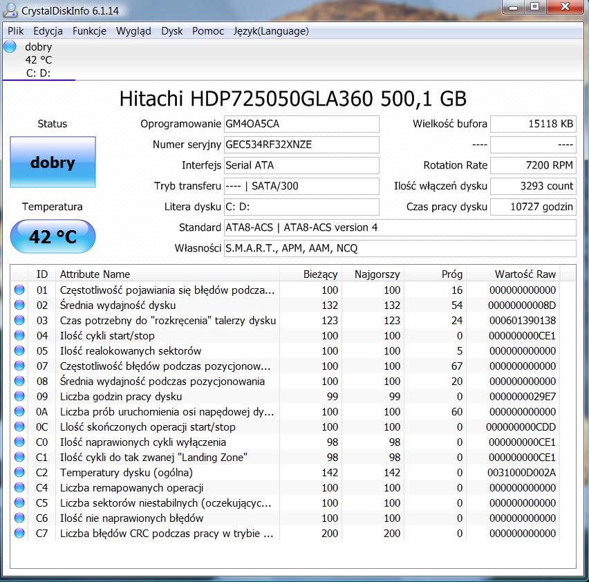Click the ID column header
Image resolution: width=589 pixels, height=582 pixels.
(41, 274)
